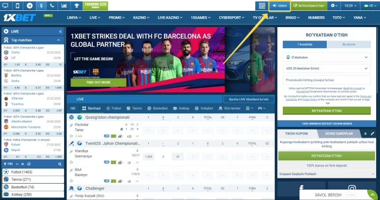Click RO'YXATDAN O'TISH button in bet slip

pyautogui.click(x=326, y=156)
